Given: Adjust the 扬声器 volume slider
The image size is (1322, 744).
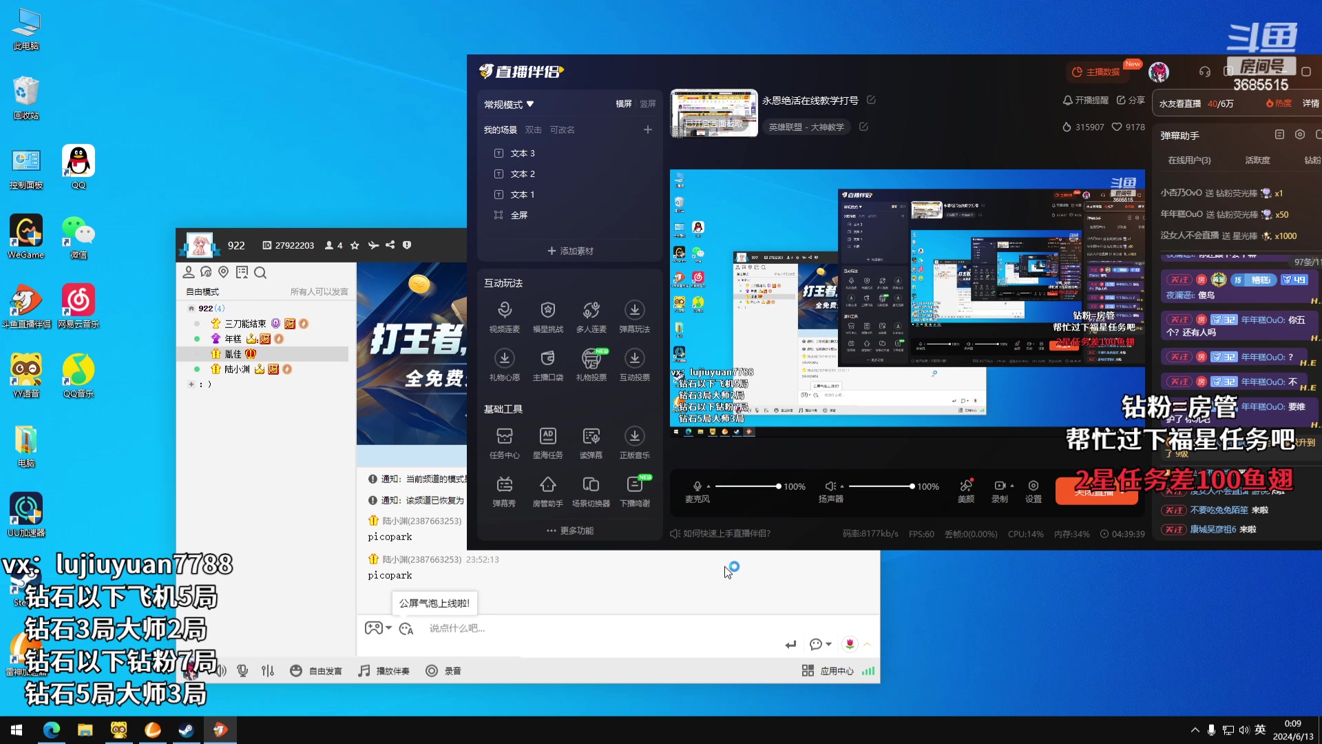Looking at the screenshot, I should click(x=881, y=486).
